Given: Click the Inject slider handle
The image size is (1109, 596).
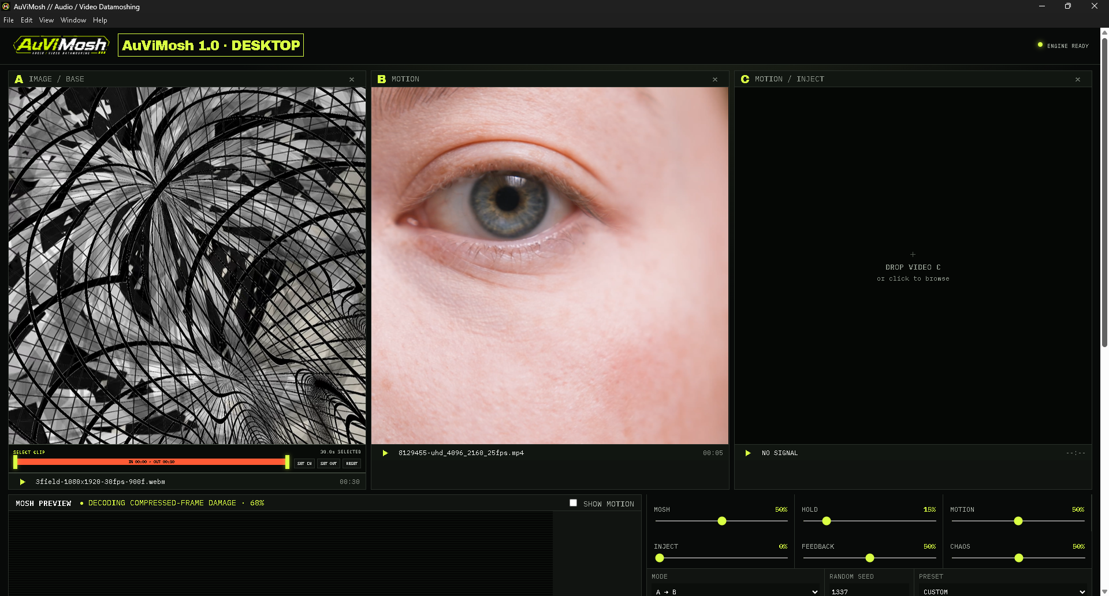Looking at the screenshot, I should click(660, 558).
